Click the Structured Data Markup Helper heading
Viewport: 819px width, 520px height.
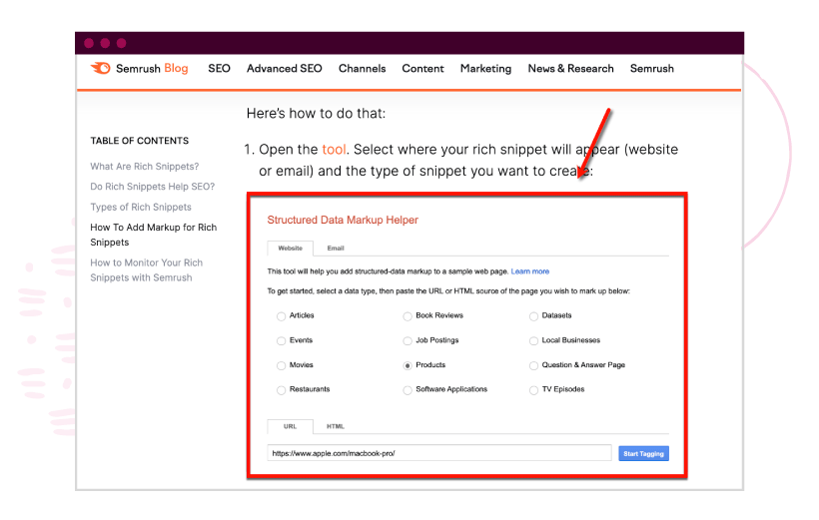point(343,220)
